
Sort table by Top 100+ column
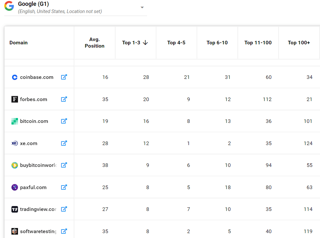tap(299, 43)
